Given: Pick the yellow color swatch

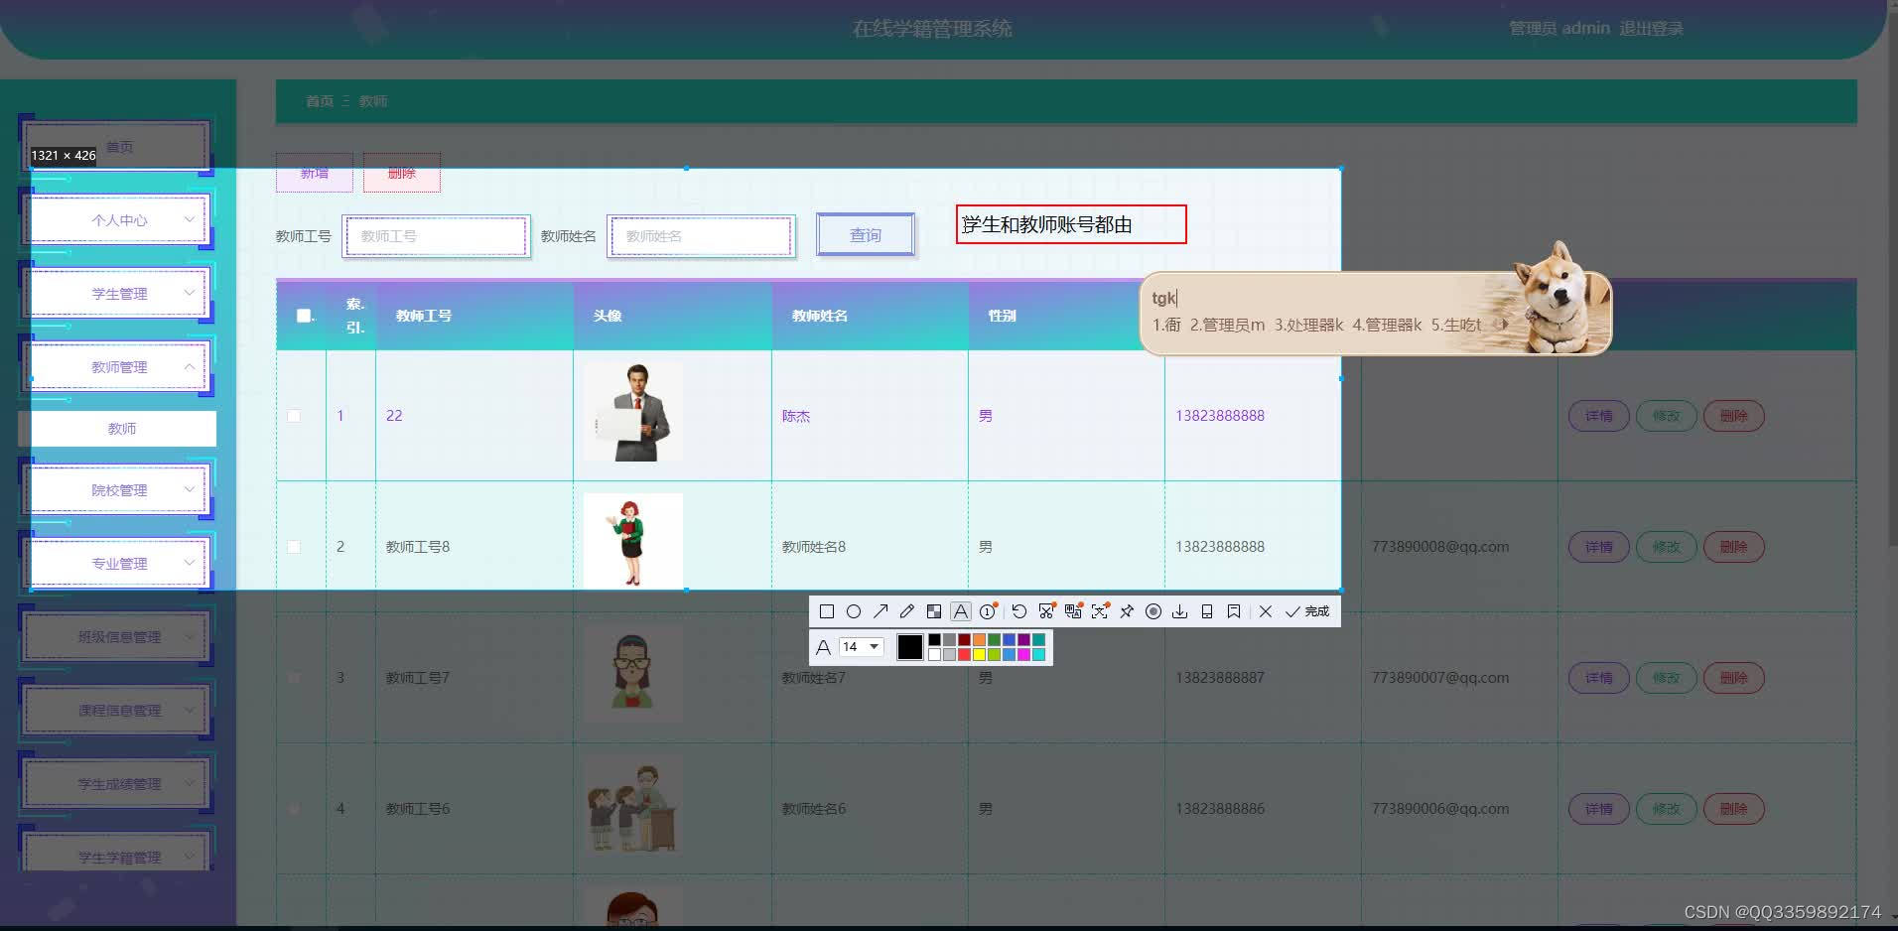Looking at the screenshot, I should pos(979,655).
